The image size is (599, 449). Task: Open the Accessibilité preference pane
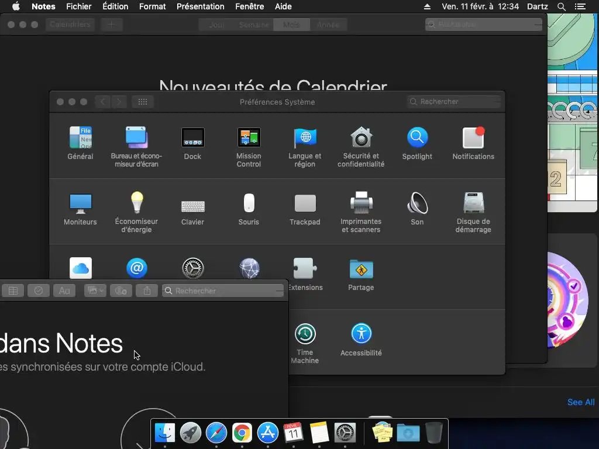pos(361,340)
